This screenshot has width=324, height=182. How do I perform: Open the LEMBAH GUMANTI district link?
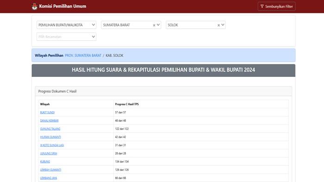(x=50, y=170)
